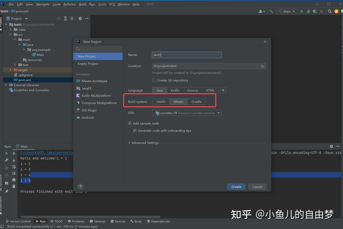343x229 pixels.
Task: Rerun program in Run tool window
Action: [7, 153]
